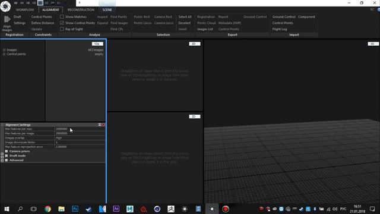
Task: Expand the Advanced section
Action: click(x=7, y=160)
